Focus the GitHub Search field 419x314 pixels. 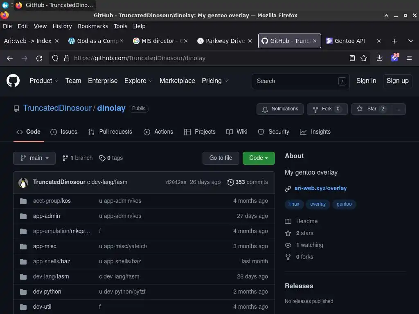tap(300, 81)
